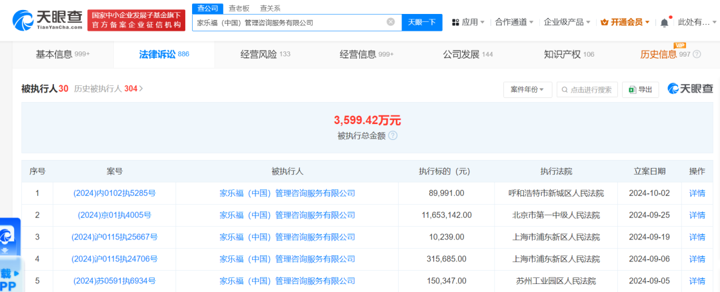Click company name link in row 2
720x292 pixels.
point(287,215)
